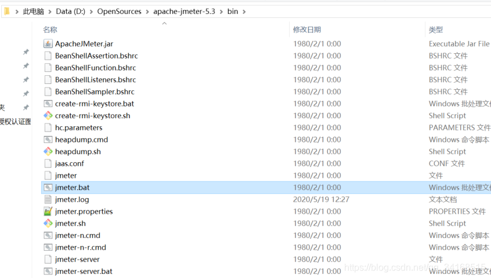This screenshot has width=491, height=278.
Task: Expand the chevron after Data (D:)
Action: 91,12
